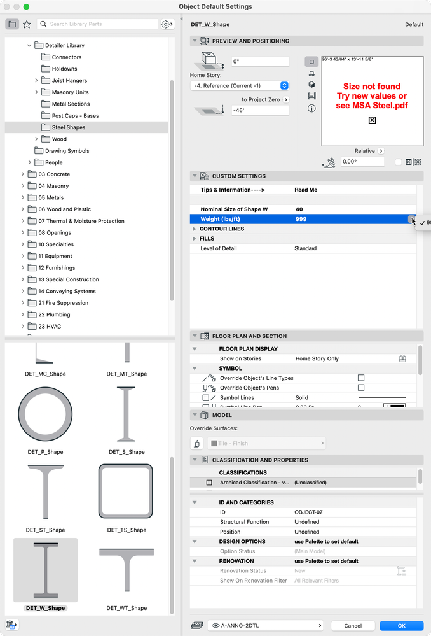431x636 pixels.
Task: Select DET_P_Shape thumbnail
Action: click(x=45, y=414)
